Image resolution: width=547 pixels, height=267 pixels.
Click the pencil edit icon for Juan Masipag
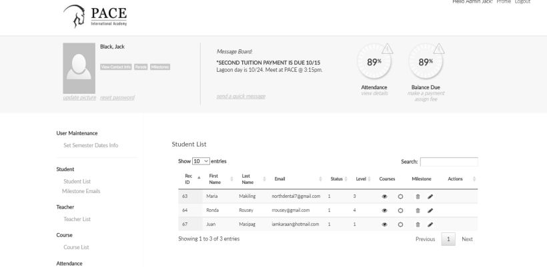click(x=430, y=224)
